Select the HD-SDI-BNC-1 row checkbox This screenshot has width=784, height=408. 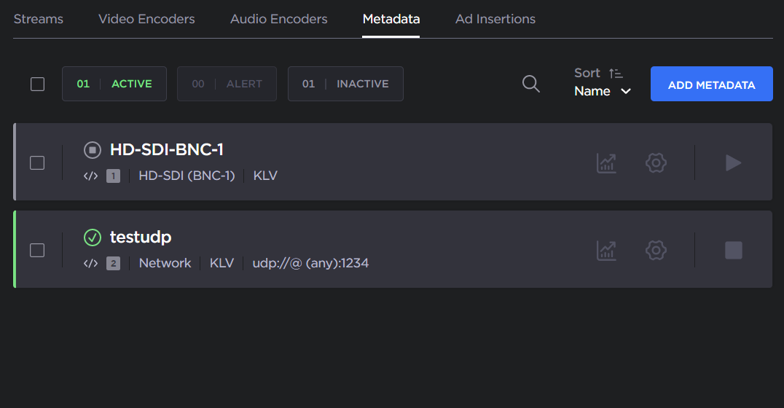tap(37, 162)
